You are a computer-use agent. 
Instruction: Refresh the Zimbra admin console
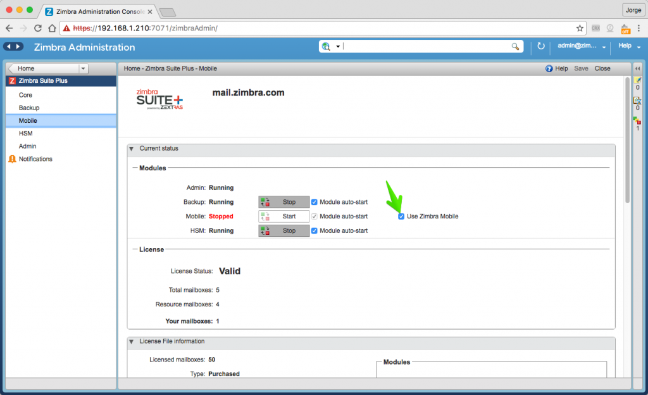(x=540, y=46)
